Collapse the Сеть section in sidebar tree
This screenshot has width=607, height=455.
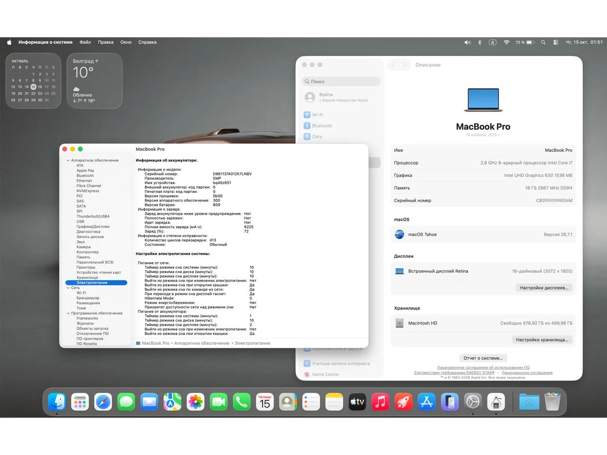[68, 288]
